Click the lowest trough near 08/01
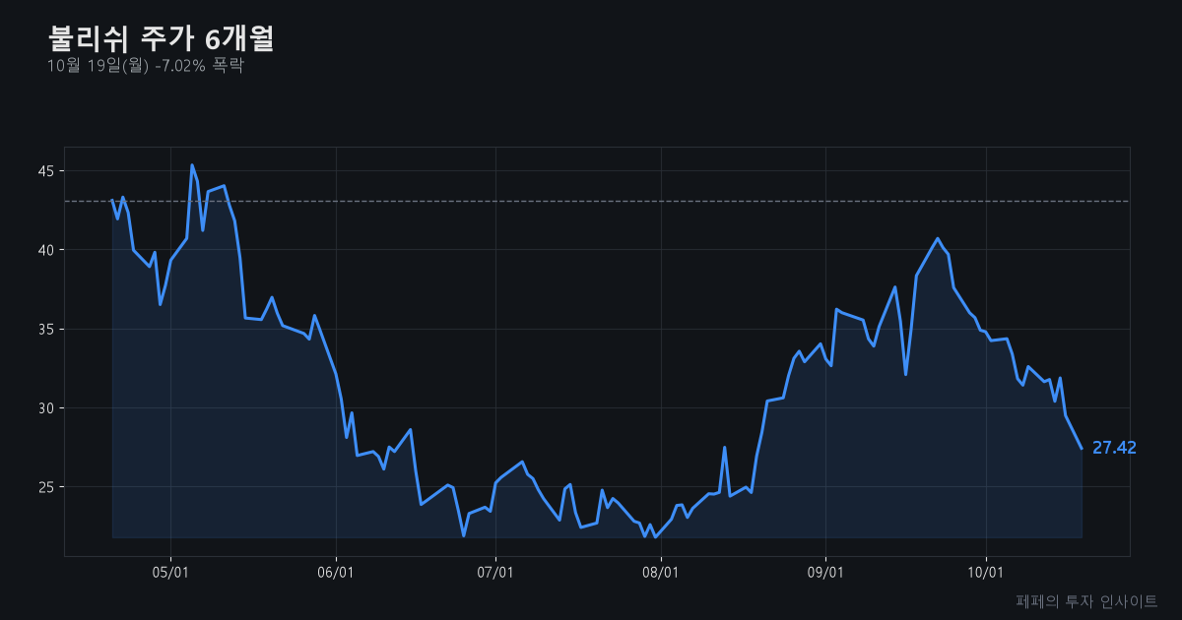This screenshot has width=1182, height=620. pyautogui.click(x=655, y=536)
